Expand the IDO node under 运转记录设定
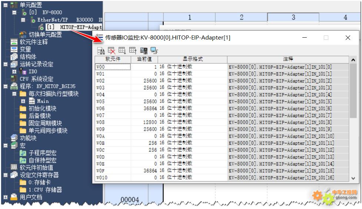The image size is (362, 209). click(14, 72)
